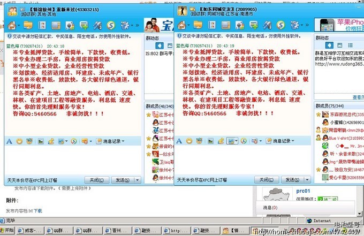The image size is (364, 236).
Task: Expand 消息记录 dropdown in 如东同城交友 window
Action: click(280, 141)
